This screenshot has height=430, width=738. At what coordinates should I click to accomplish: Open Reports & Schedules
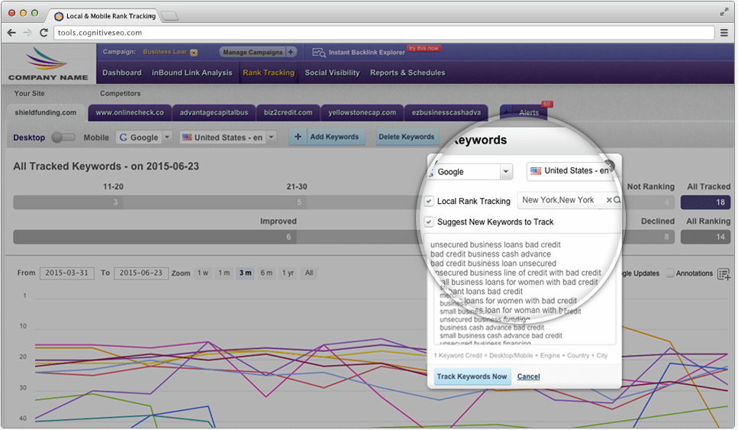pos(408,73)
